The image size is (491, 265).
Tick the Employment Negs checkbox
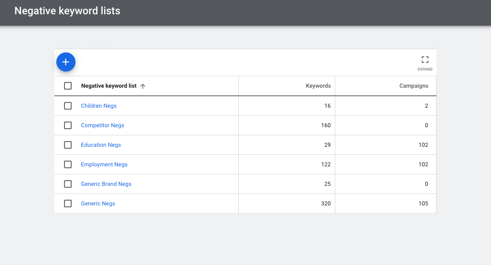pos(68,164)
